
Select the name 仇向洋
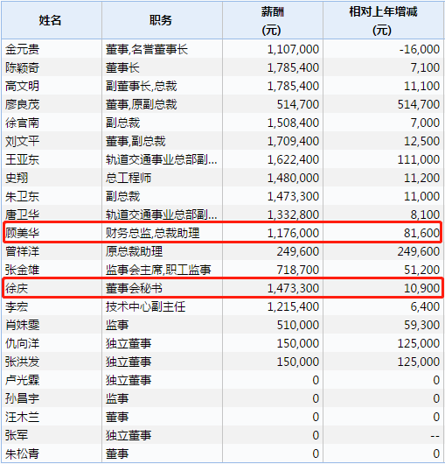tap(22, 343)
